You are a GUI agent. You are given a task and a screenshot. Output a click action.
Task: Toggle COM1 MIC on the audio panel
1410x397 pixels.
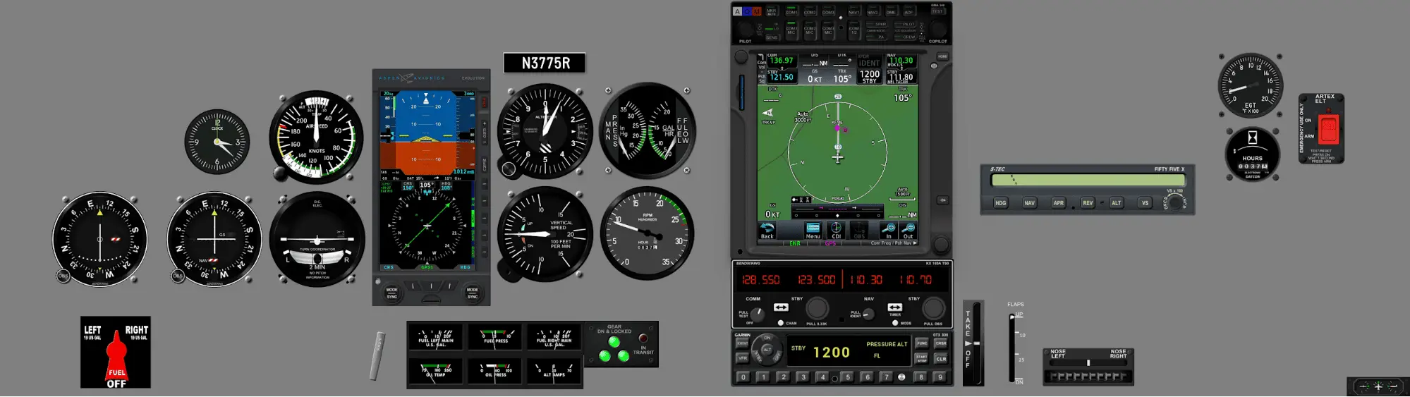791,30
